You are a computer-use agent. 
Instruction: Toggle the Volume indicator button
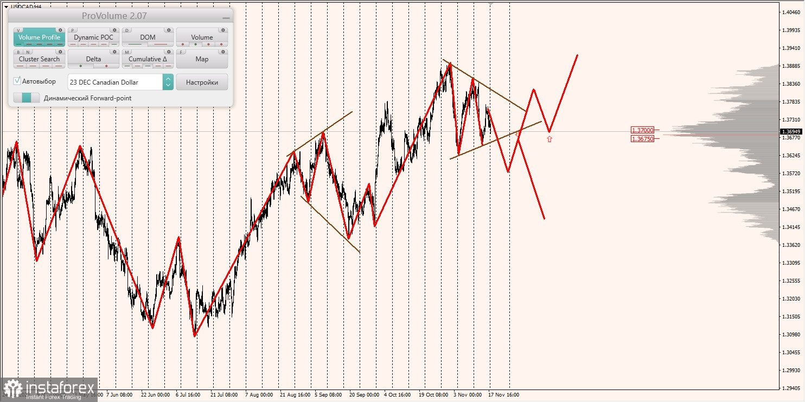pyautogui.click(x=202, y=37)
